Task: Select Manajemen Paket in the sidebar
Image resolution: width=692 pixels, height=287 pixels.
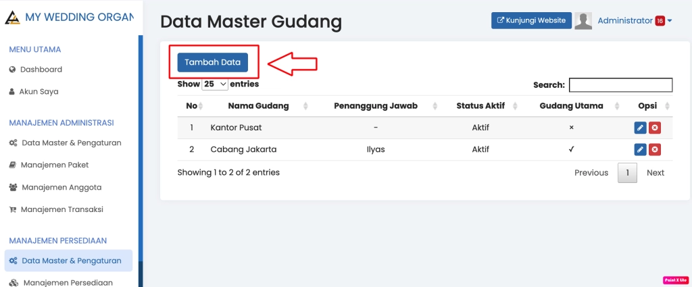Action: click(54, 165)
